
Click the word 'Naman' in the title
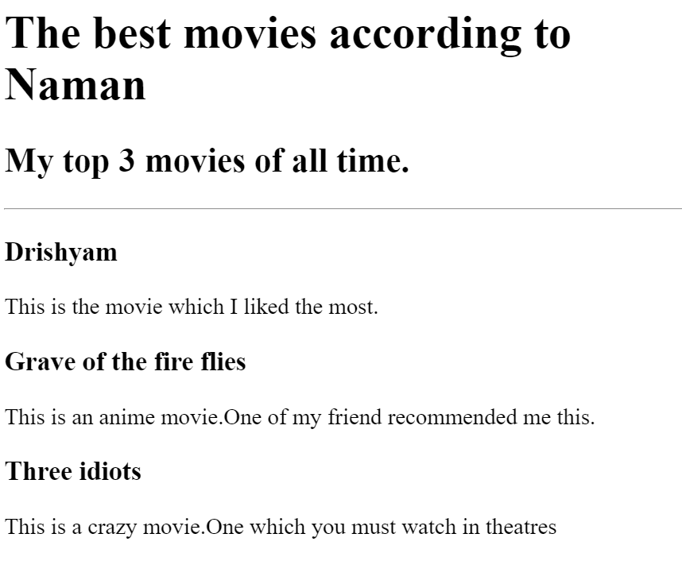coord(76,85)
